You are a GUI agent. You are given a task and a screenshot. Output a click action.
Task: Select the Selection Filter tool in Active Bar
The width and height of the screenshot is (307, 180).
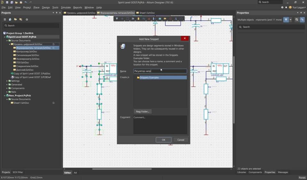tap(117, 19)
